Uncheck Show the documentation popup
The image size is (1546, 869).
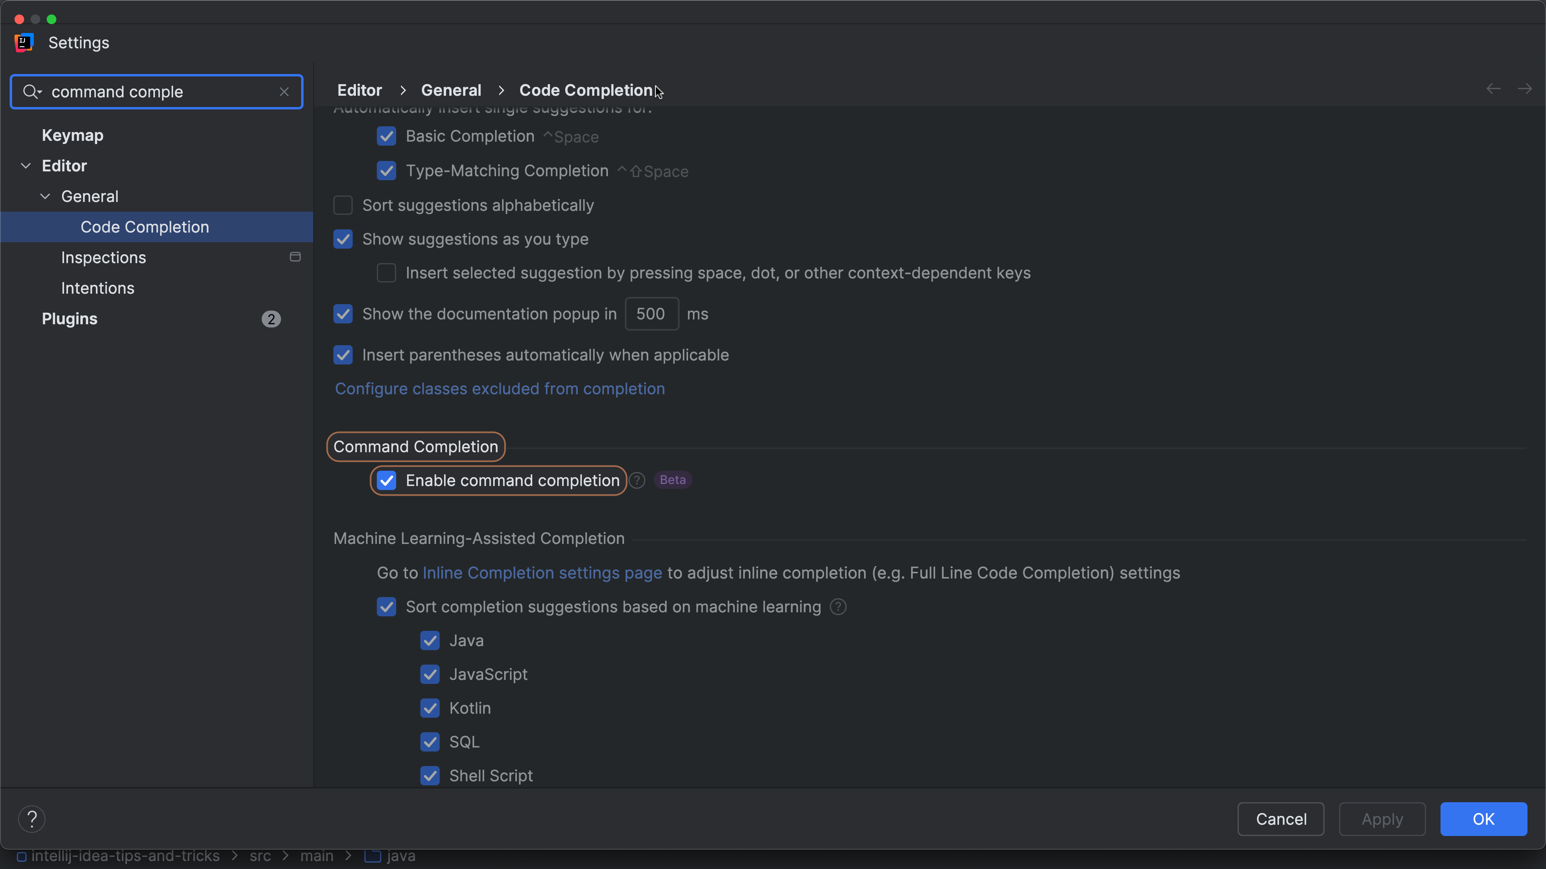coord(343,314)
